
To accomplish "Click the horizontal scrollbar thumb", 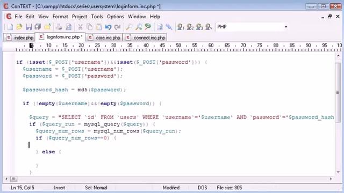I will pos(13,179).
